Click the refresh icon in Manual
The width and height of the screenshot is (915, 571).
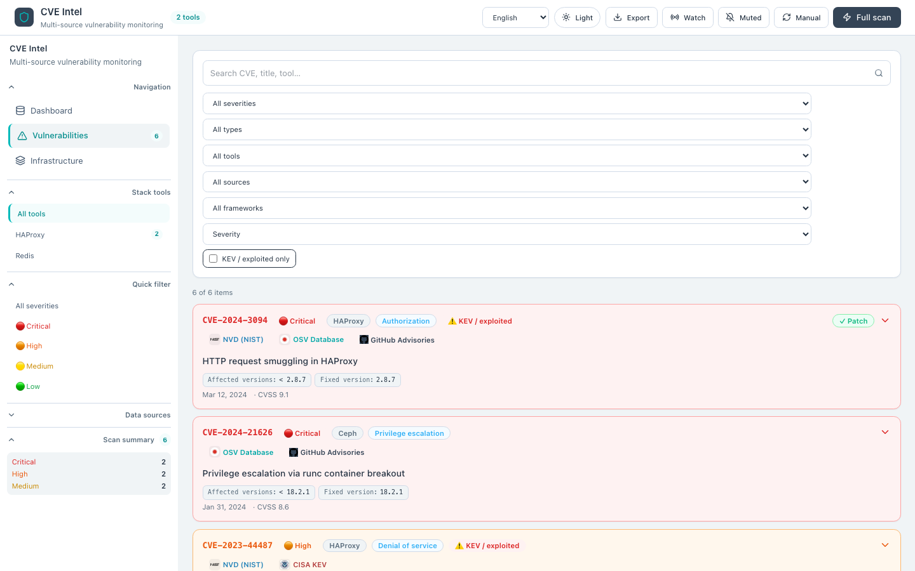tap(787, 17)
